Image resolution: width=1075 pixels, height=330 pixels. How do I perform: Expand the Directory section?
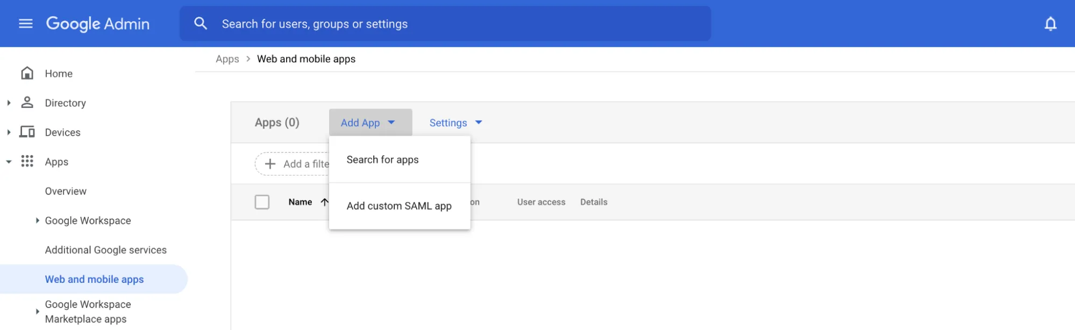click(x=9, y=102)
